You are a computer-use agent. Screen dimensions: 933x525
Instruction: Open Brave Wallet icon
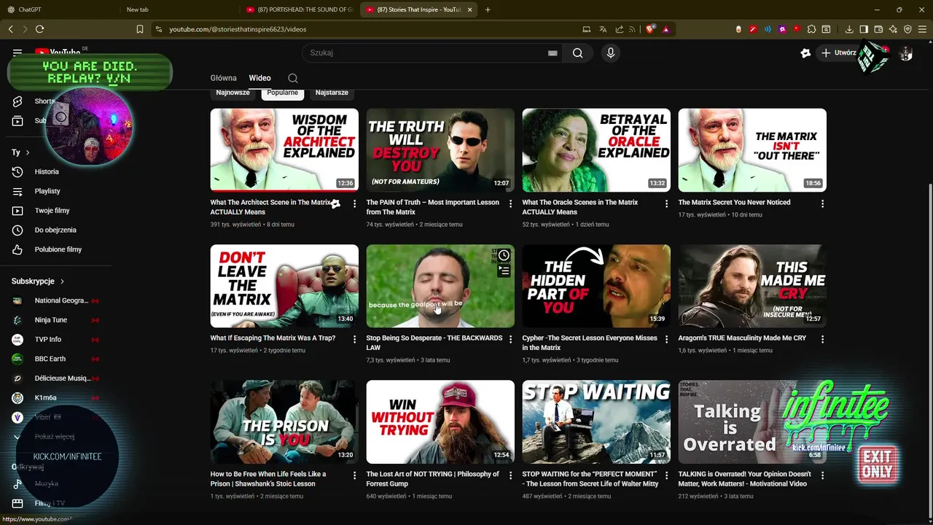click(878, 29)
